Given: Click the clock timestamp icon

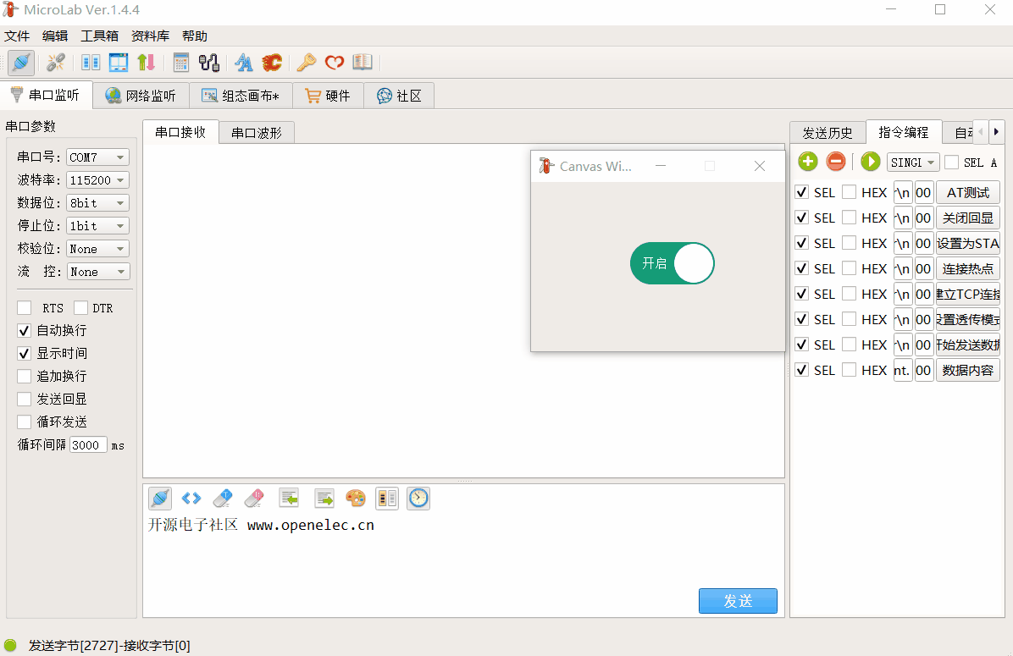Looking at the screenshot, I should pos(418,499).
